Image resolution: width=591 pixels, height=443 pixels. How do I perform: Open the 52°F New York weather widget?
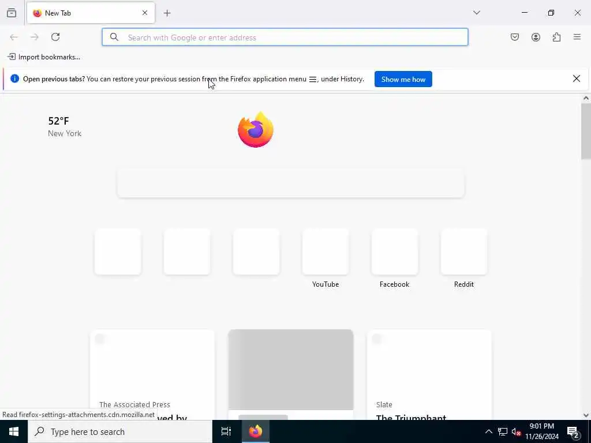65,126
